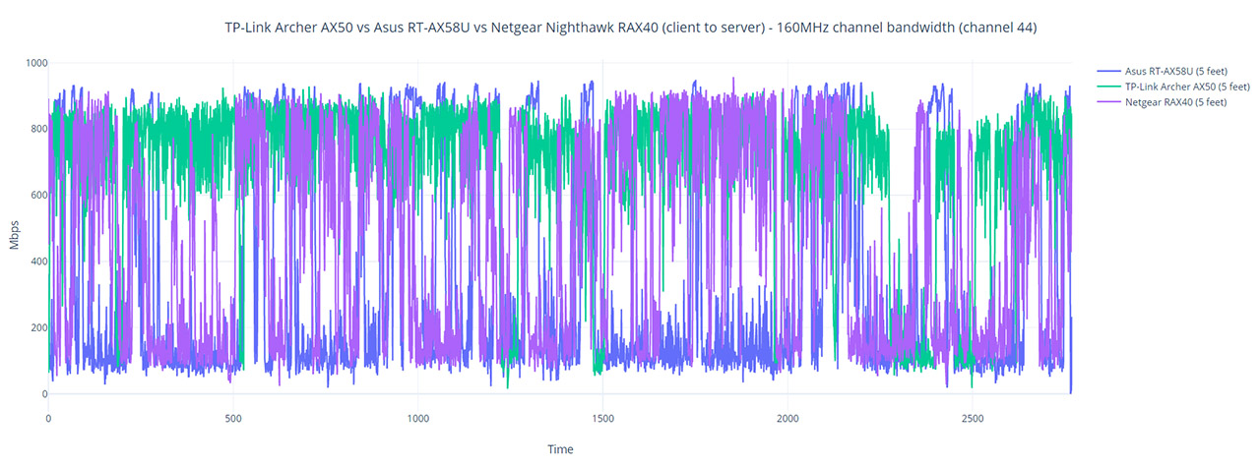Toggle Netgear RAX40 (5 feet) legend entry

pyautogui.click(x=1161, y=102)
